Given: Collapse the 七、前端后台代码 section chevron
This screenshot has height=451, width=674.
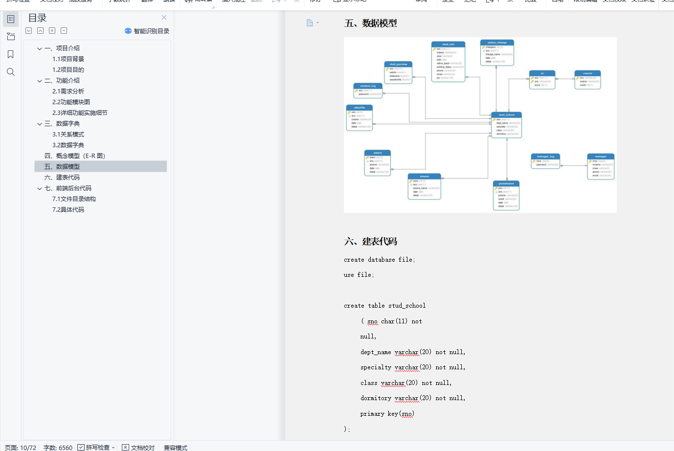Looking at the screenshot, I should 40,188.
